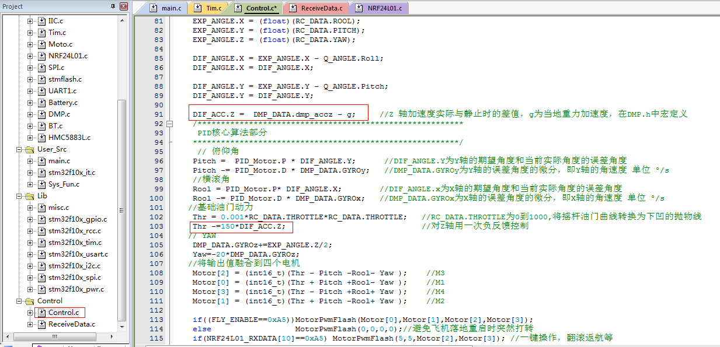Pin the Project panel with the pushpin icon
This screenshot has width=720, height=347.
113,6
